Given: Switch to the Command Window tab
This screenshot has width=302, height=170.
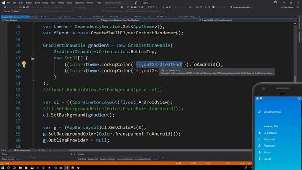Looking at the screenshot, I should [x=125, y=159].
